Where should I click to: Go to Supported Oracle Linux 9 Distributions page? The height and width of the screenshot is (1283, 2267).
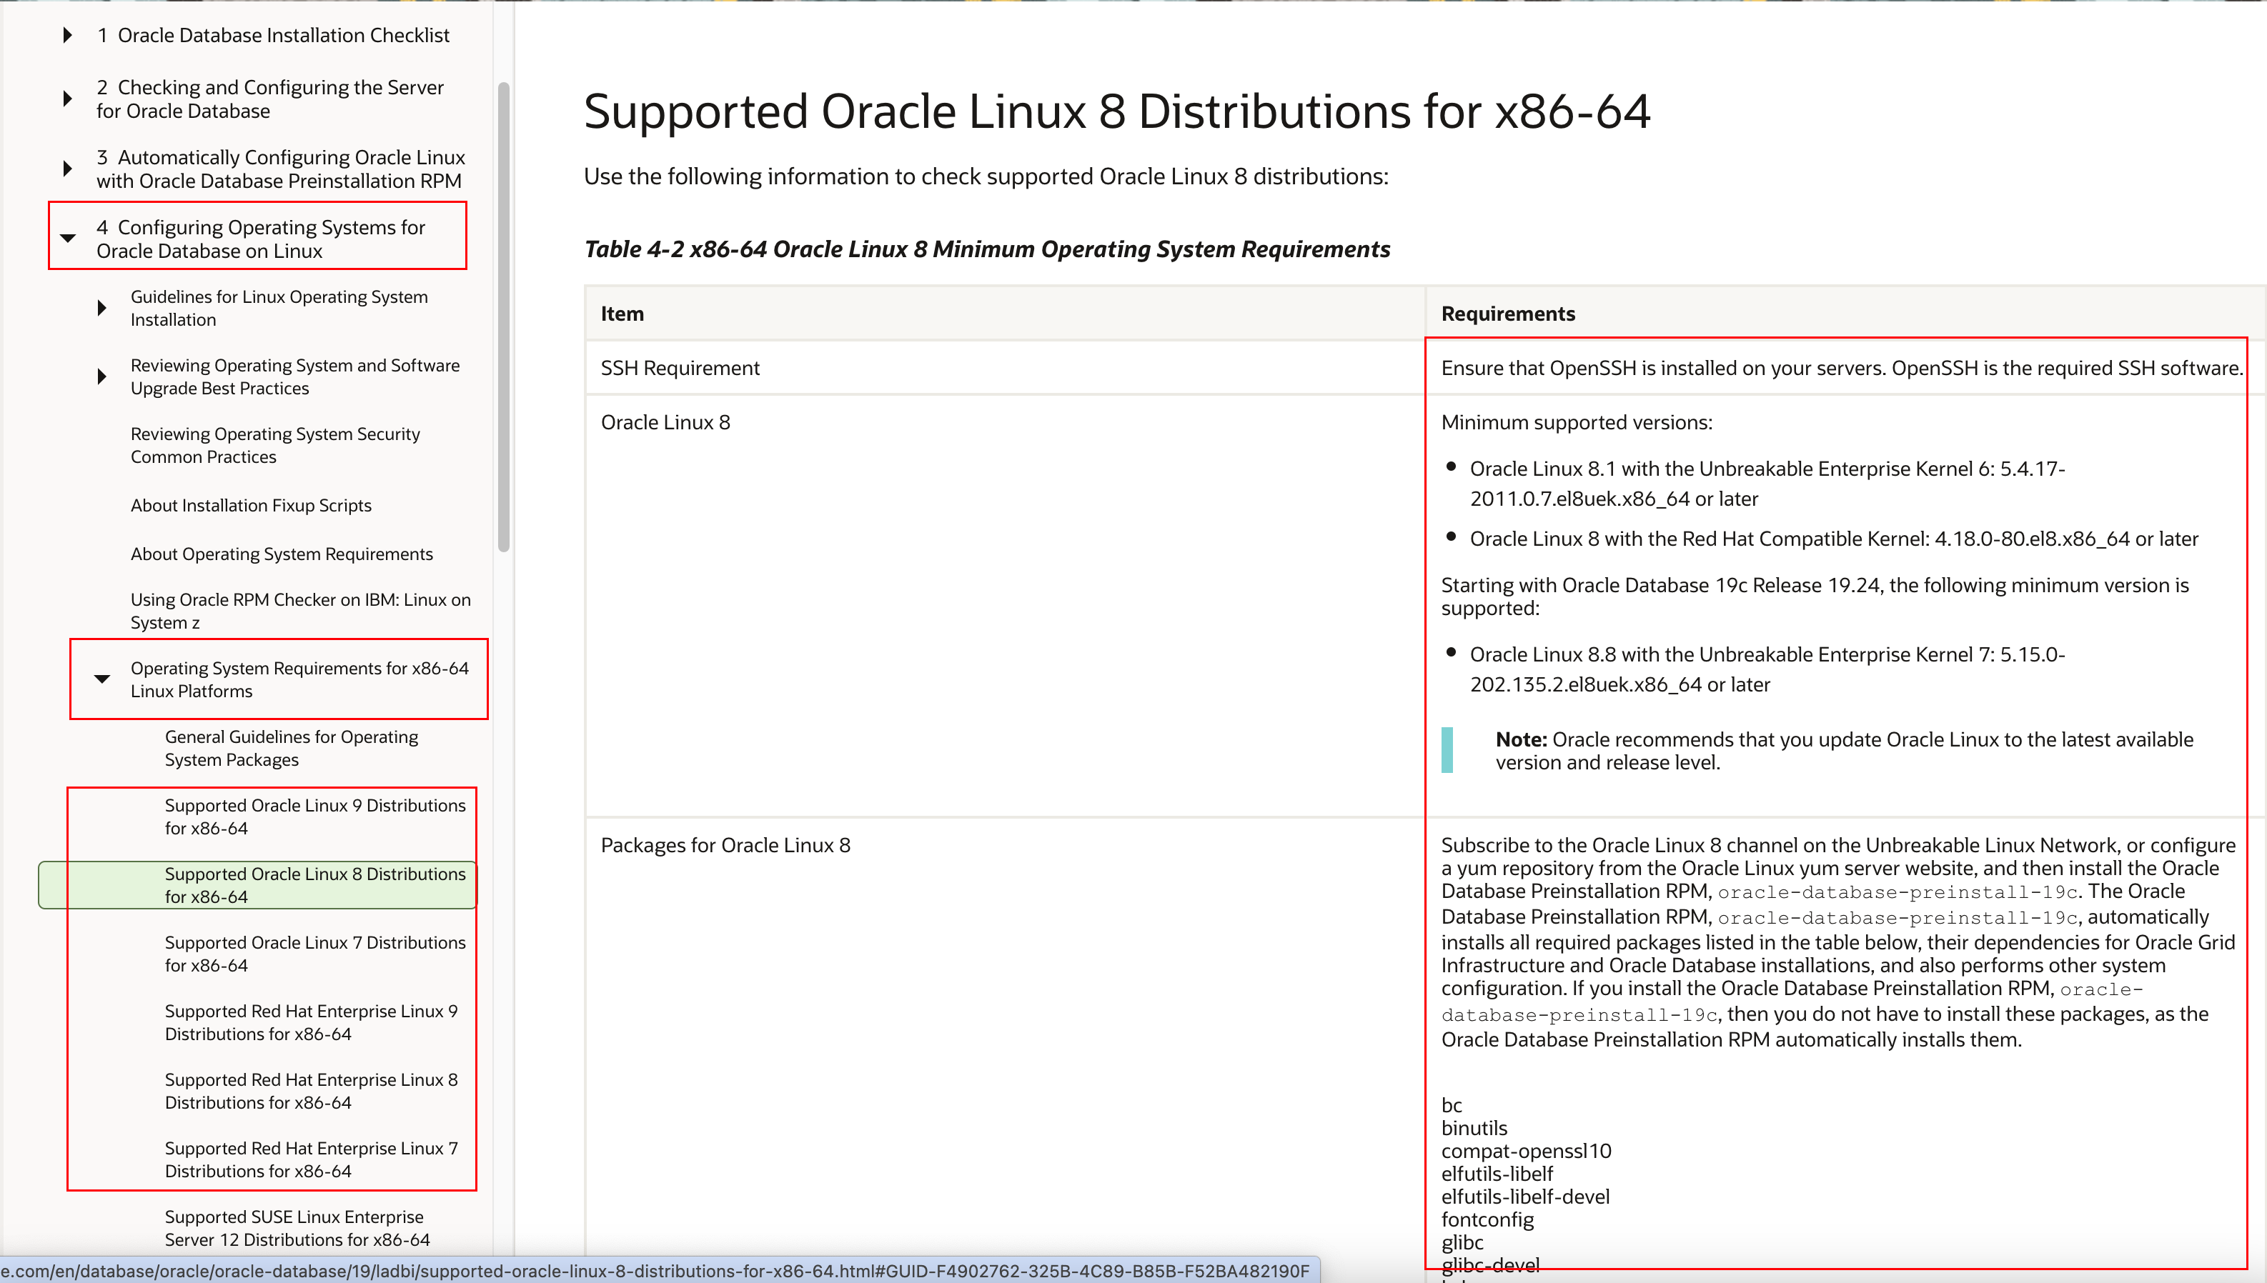tap(314, 816)
